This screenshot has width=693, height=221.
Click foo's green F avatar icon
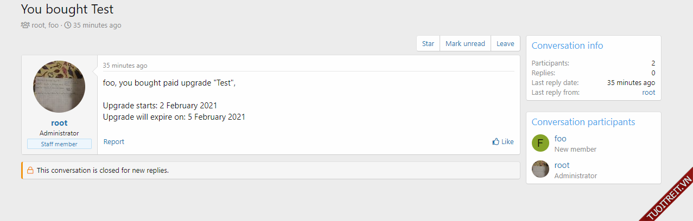(541, 143)
